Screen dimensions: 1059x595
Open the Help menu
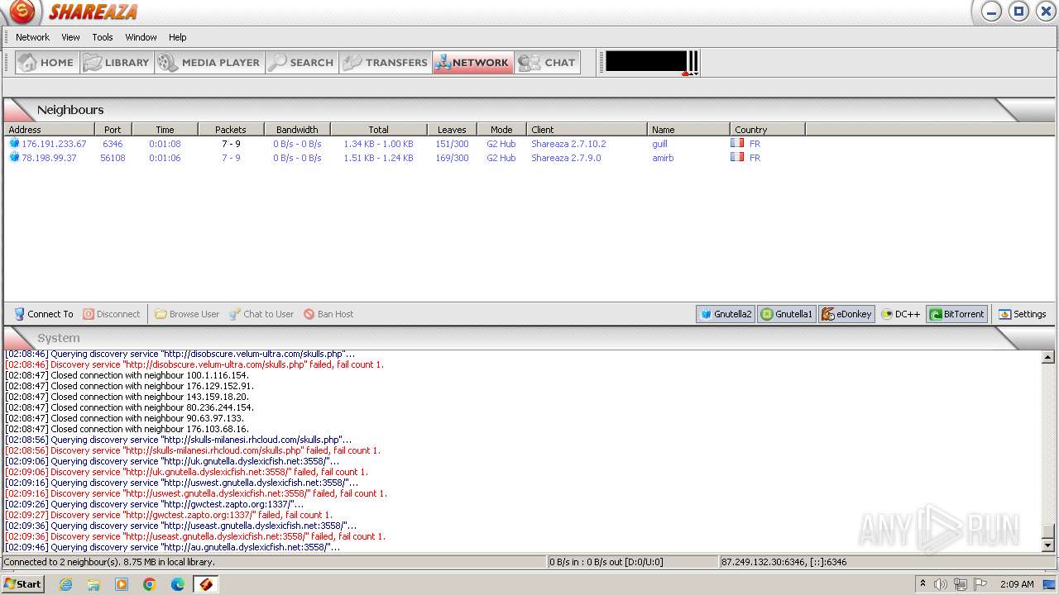178,37
